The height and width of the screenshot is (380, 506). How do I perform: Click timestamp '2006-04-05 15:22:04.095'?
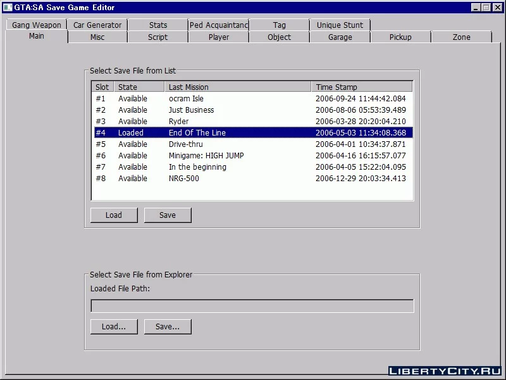click(x=361, y=167)
